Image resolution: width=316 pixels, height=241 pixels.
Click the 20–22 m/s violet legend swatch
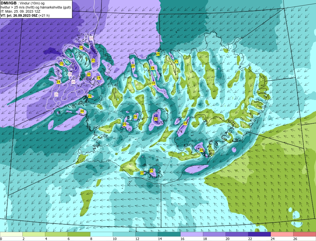click(237, 234)
